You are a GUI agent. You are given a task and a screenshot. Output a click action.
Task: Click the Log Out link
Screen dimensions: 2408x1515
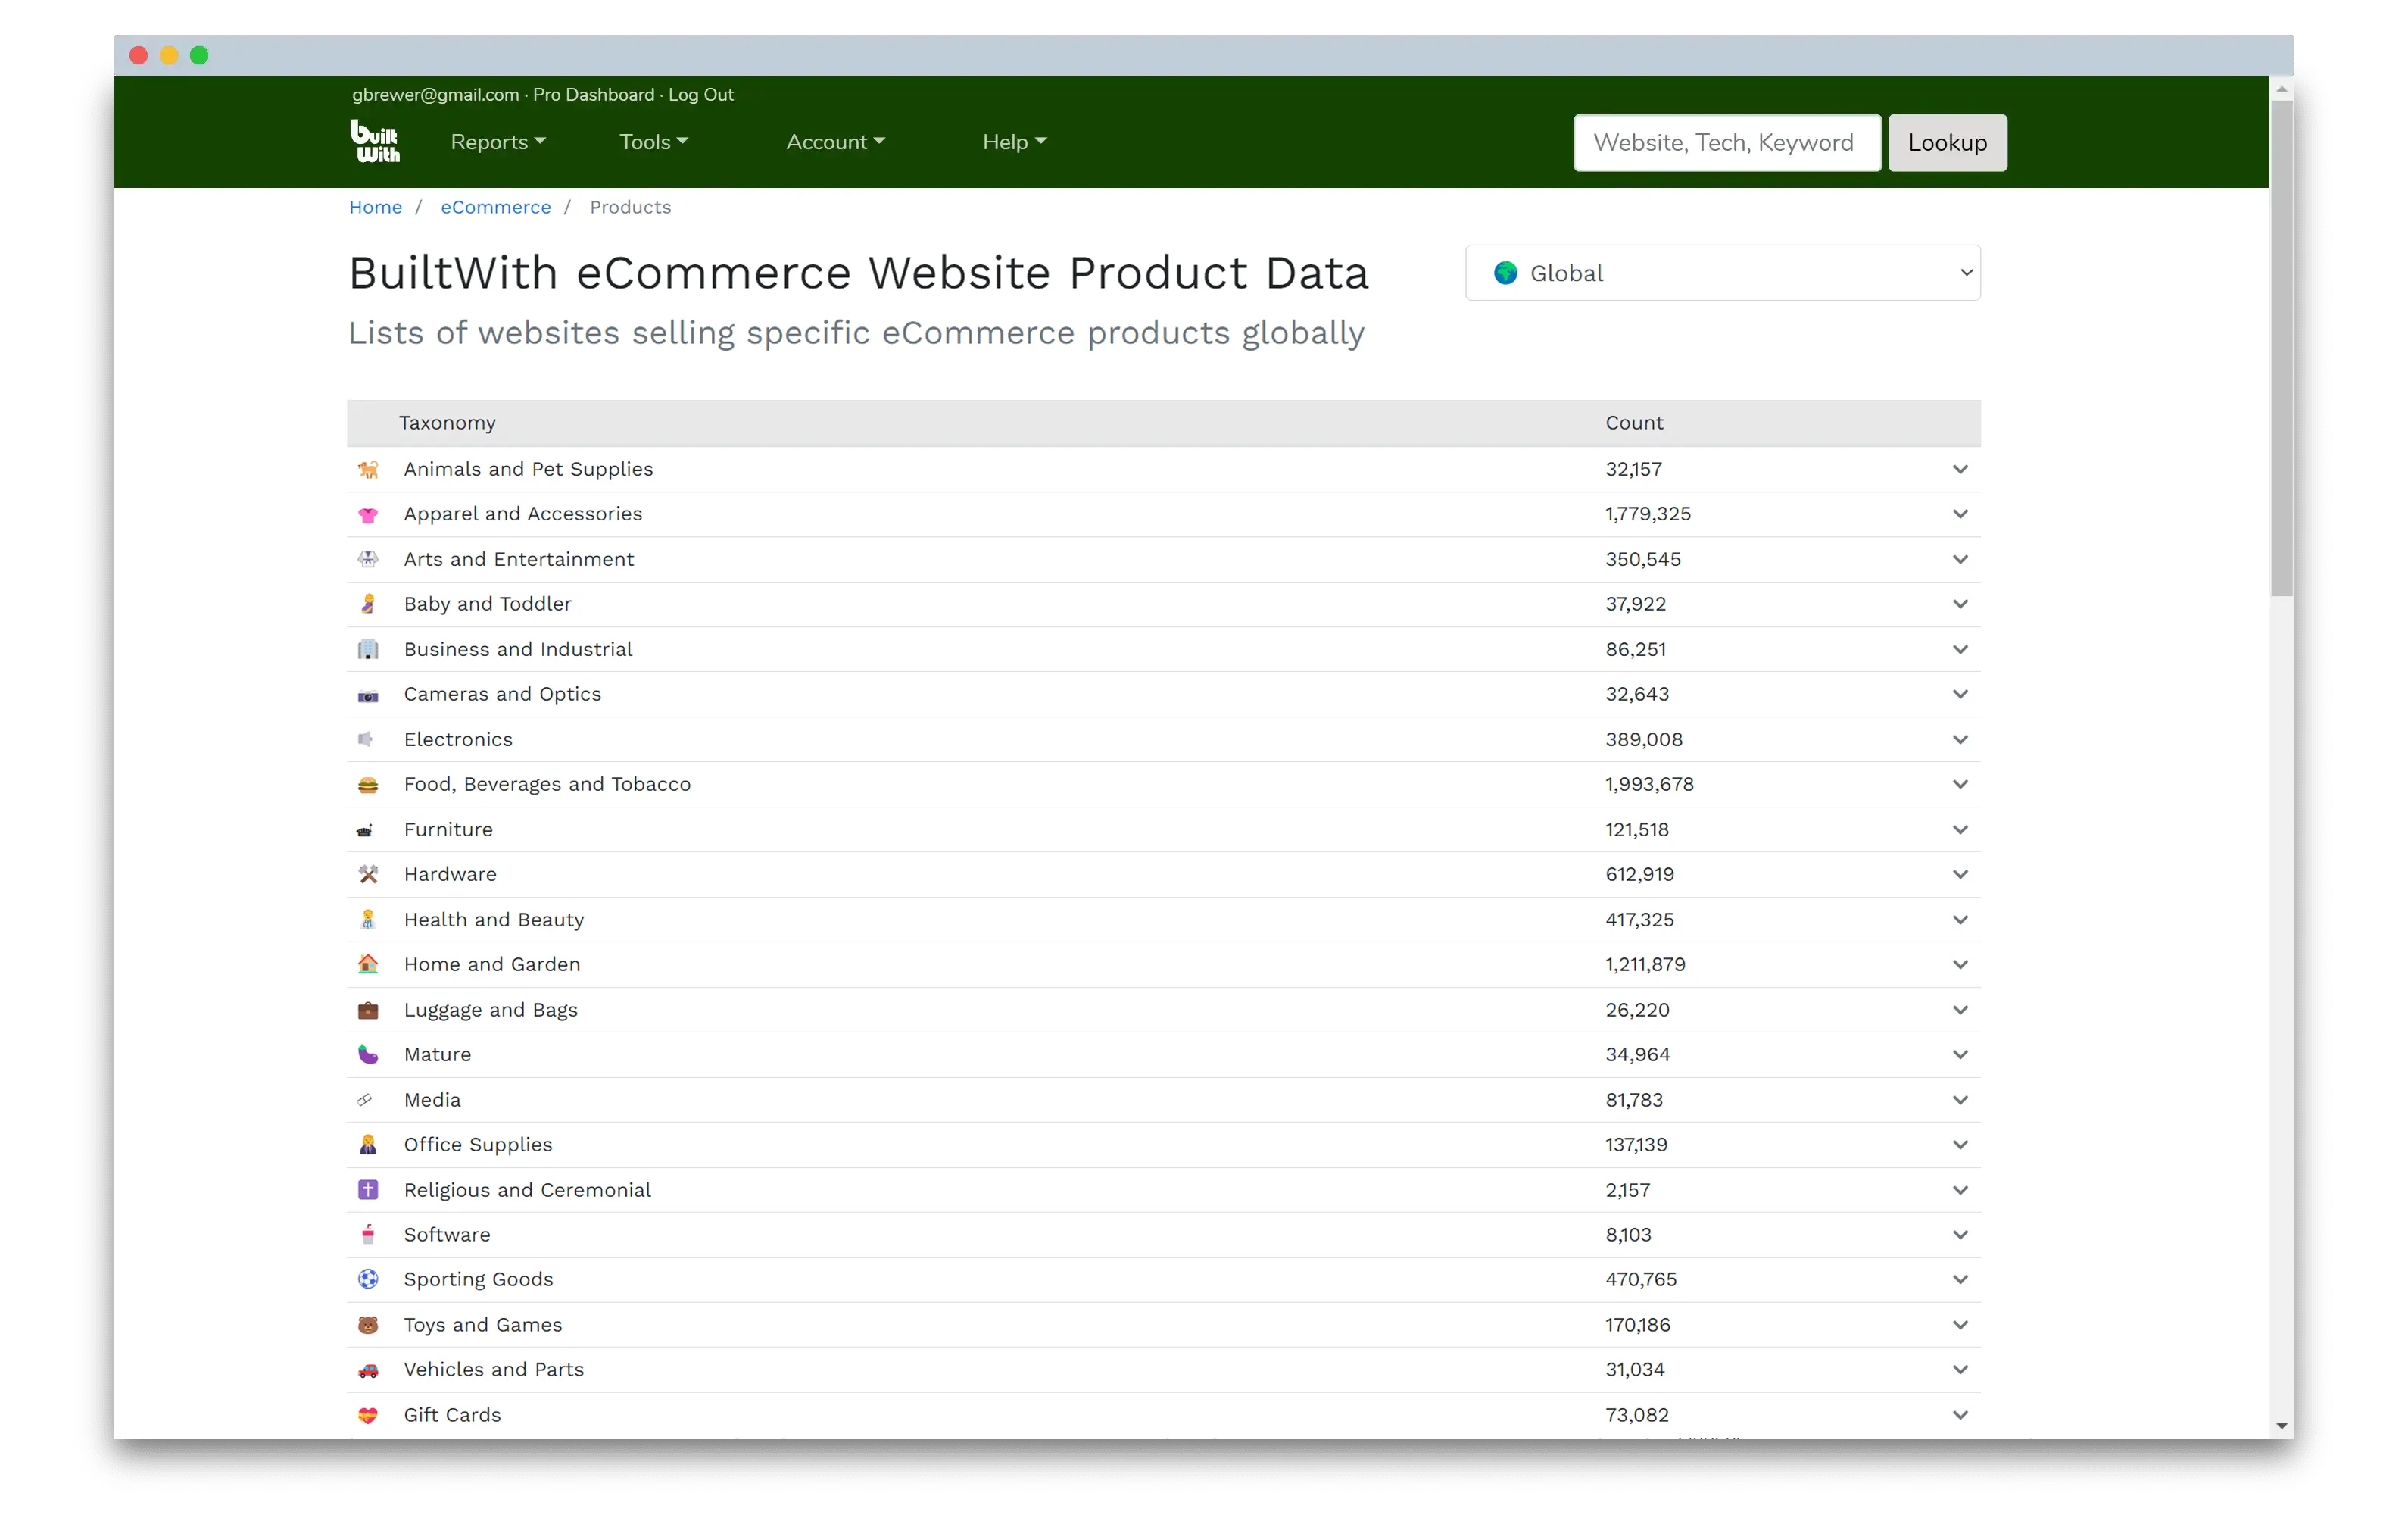tap(701, 95)
